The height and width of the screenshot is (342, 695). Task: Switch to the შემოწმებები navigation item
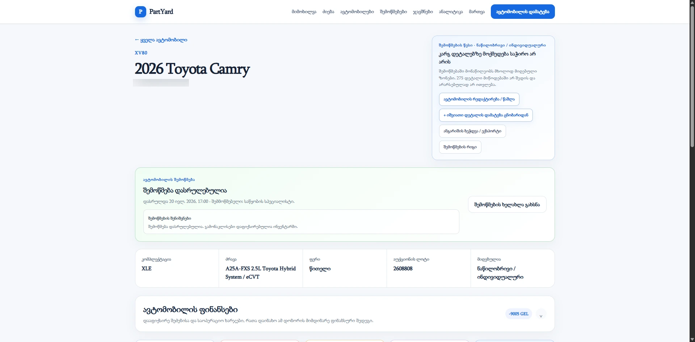point(393,12)
